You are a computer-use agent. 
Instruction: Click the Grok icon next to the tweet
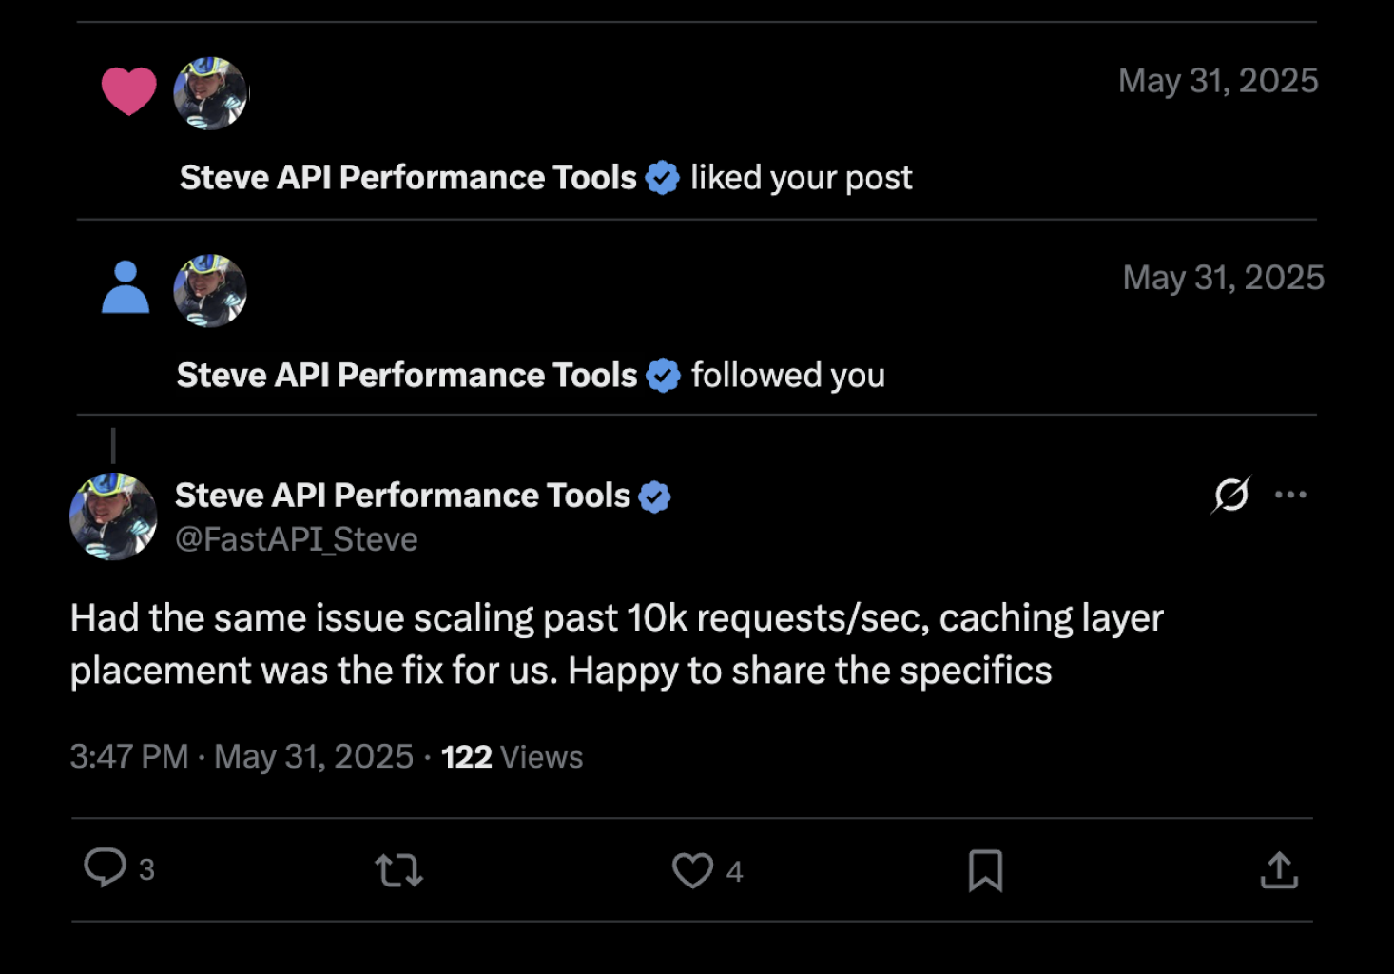[1231, 495]
